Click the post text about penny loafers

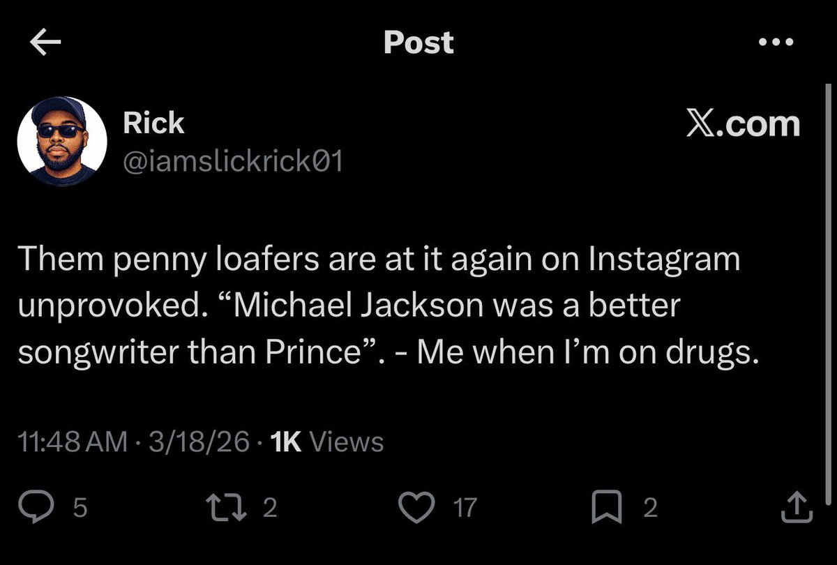(377, 307)
